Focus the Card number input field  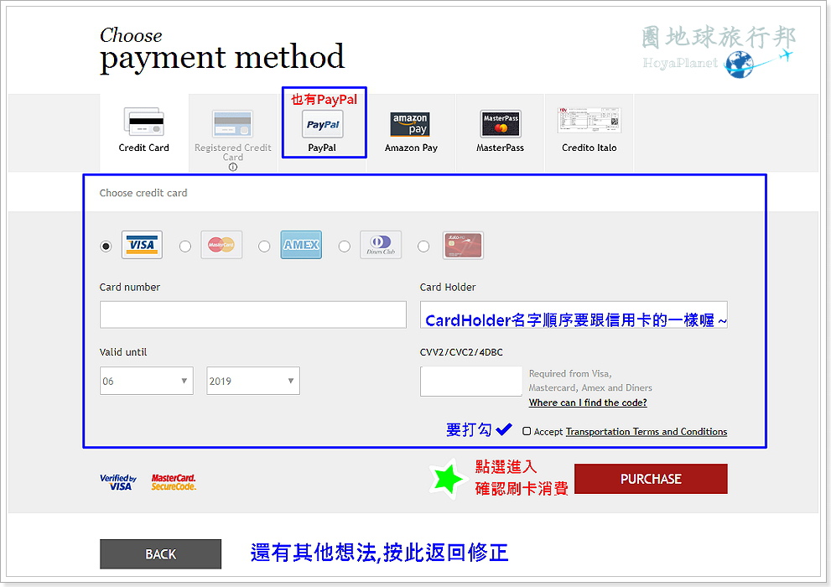tap(253, 314)
